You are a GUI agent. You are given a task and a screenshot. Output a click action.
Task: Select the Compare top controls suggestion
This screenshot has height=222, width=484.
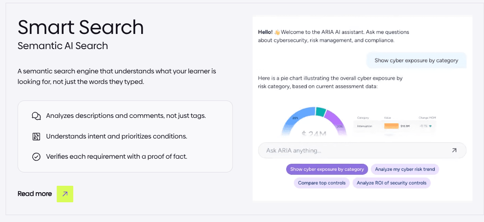(x=322, y=183)
